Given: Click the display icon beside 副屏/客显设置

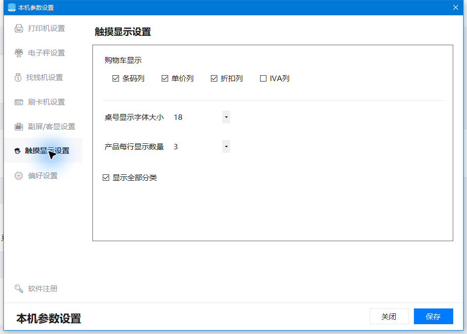Looking at the screenshot, I should click(19, 127).
